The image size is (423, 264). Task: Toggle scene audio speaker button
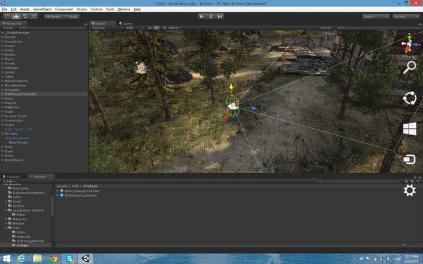[164, 28]
